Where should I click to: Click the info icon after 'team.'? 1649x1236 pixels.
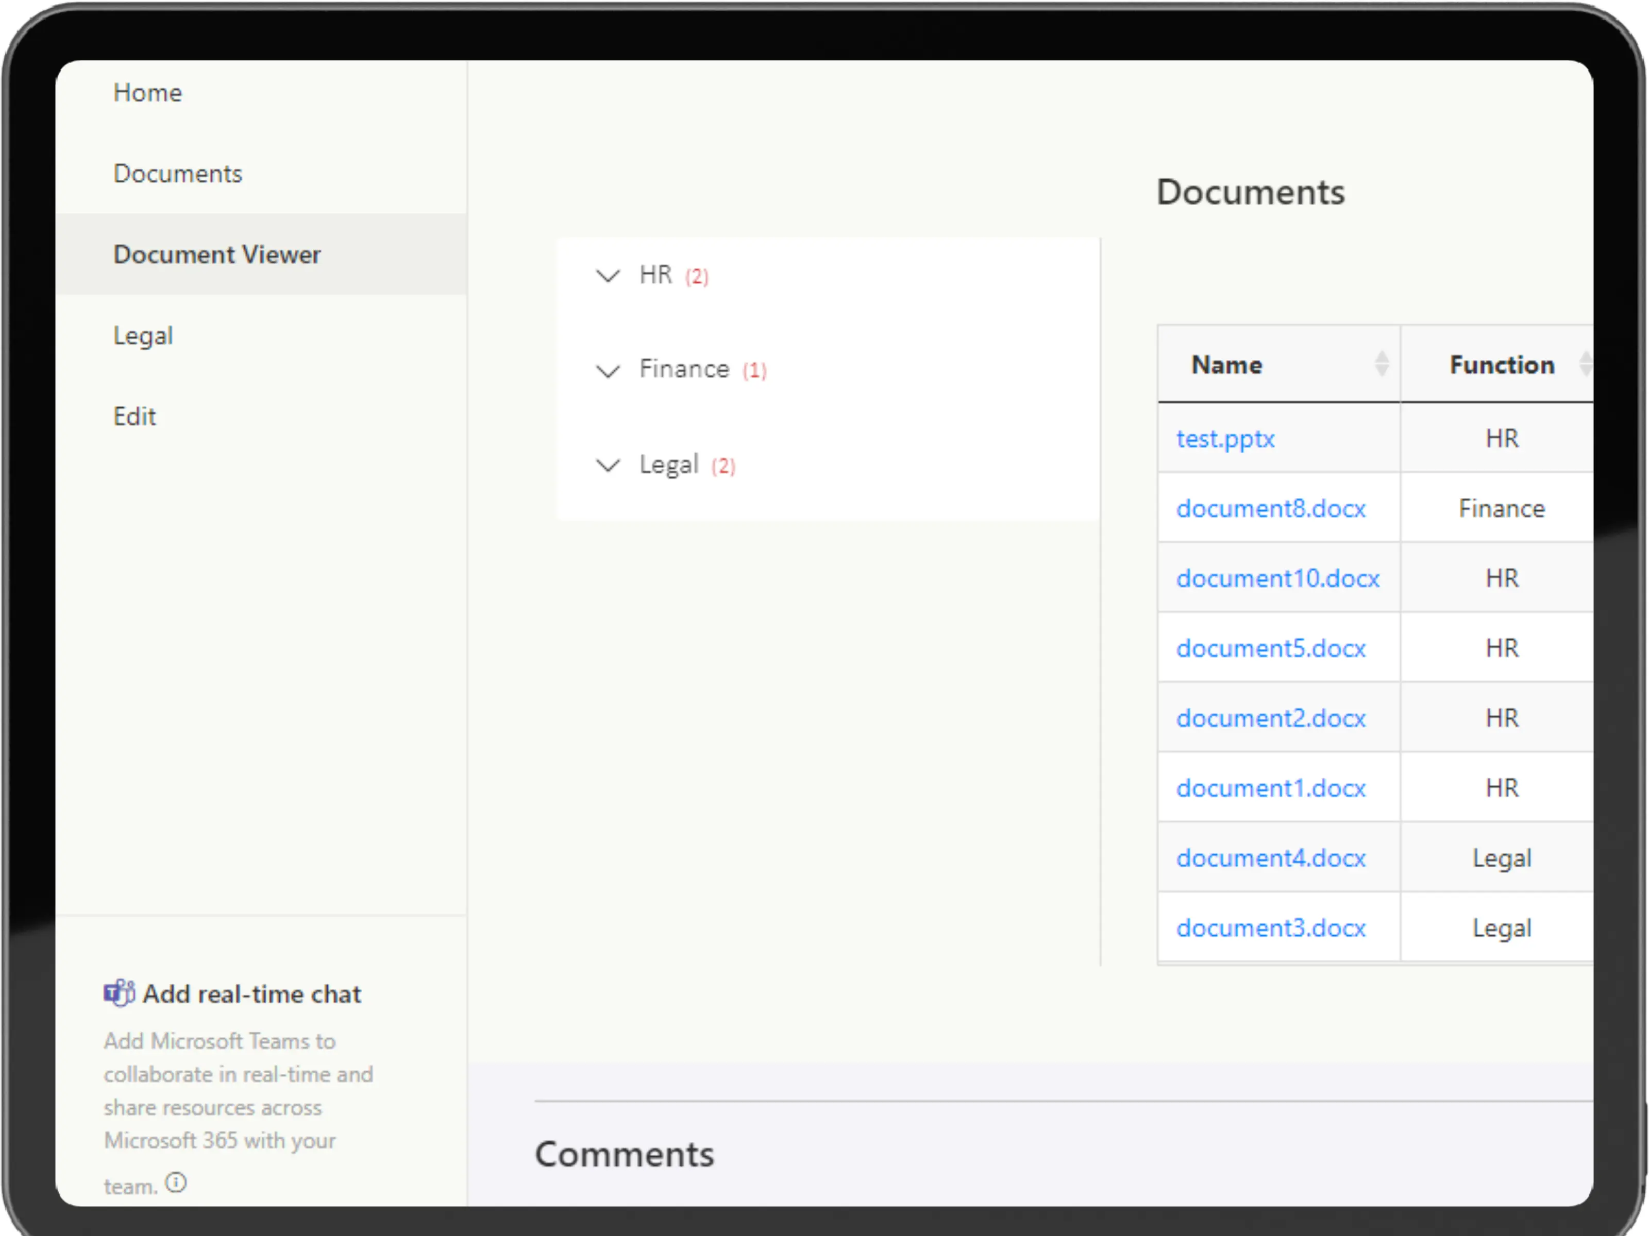176,1182
